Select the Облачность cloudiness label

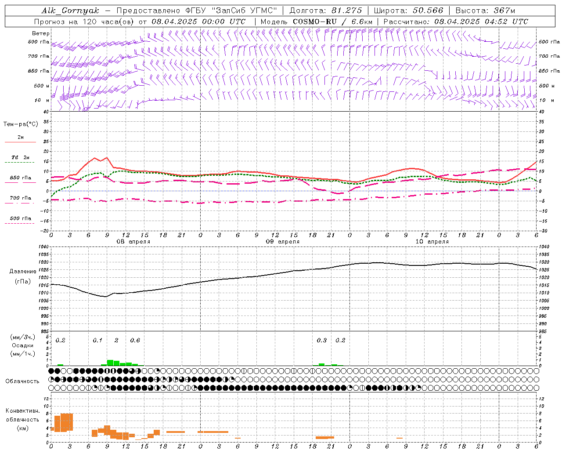pyautogui.click(x=22, y=381)
